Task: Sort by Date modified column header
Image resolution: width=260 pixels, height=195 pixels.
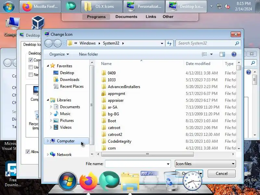Action: click(x=198, y=64)
